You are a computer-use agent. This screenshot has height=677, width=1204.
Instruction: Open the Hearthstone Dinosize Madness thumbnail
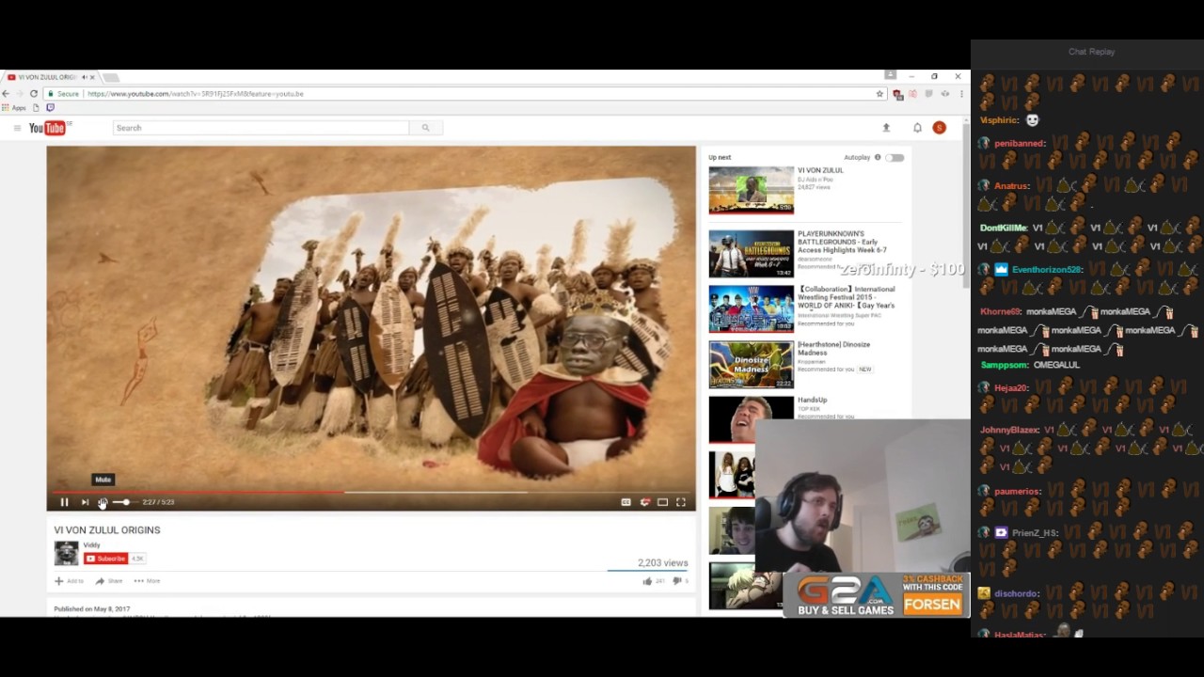point(751,365)
